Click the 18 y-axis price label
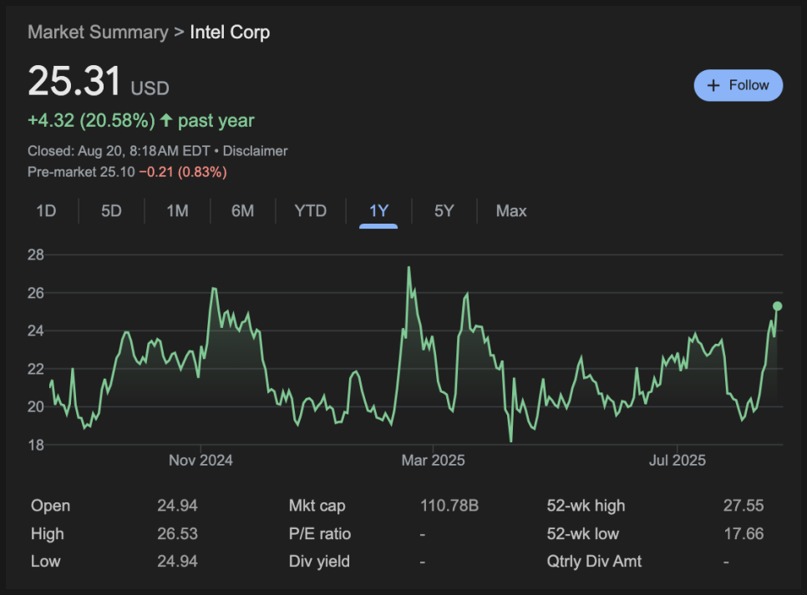The width and height of the screenshot is (807, 595). point(36,445)
